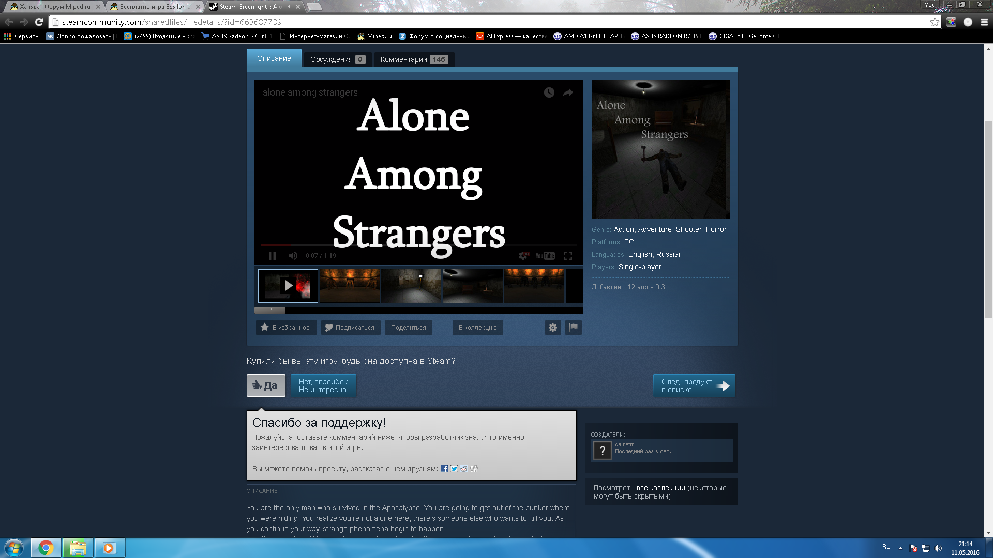Select the video trailer thumbnail
Image resolution: width=993 pixels, height=558 pixels.
click(x=288, y=286)
